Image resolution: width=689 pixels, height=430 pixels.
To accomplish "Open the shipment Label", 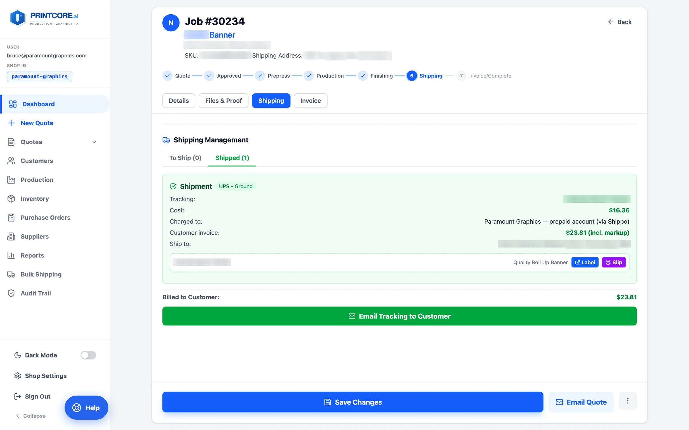I will (585, 262).
